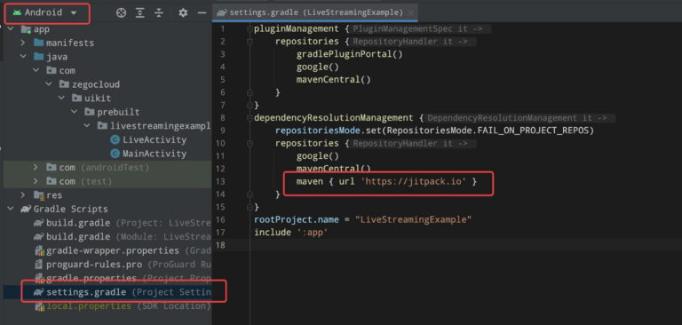Hide the project tool window panel
The height and width of the screenshot is (325, 682).
tap(202, 13)
